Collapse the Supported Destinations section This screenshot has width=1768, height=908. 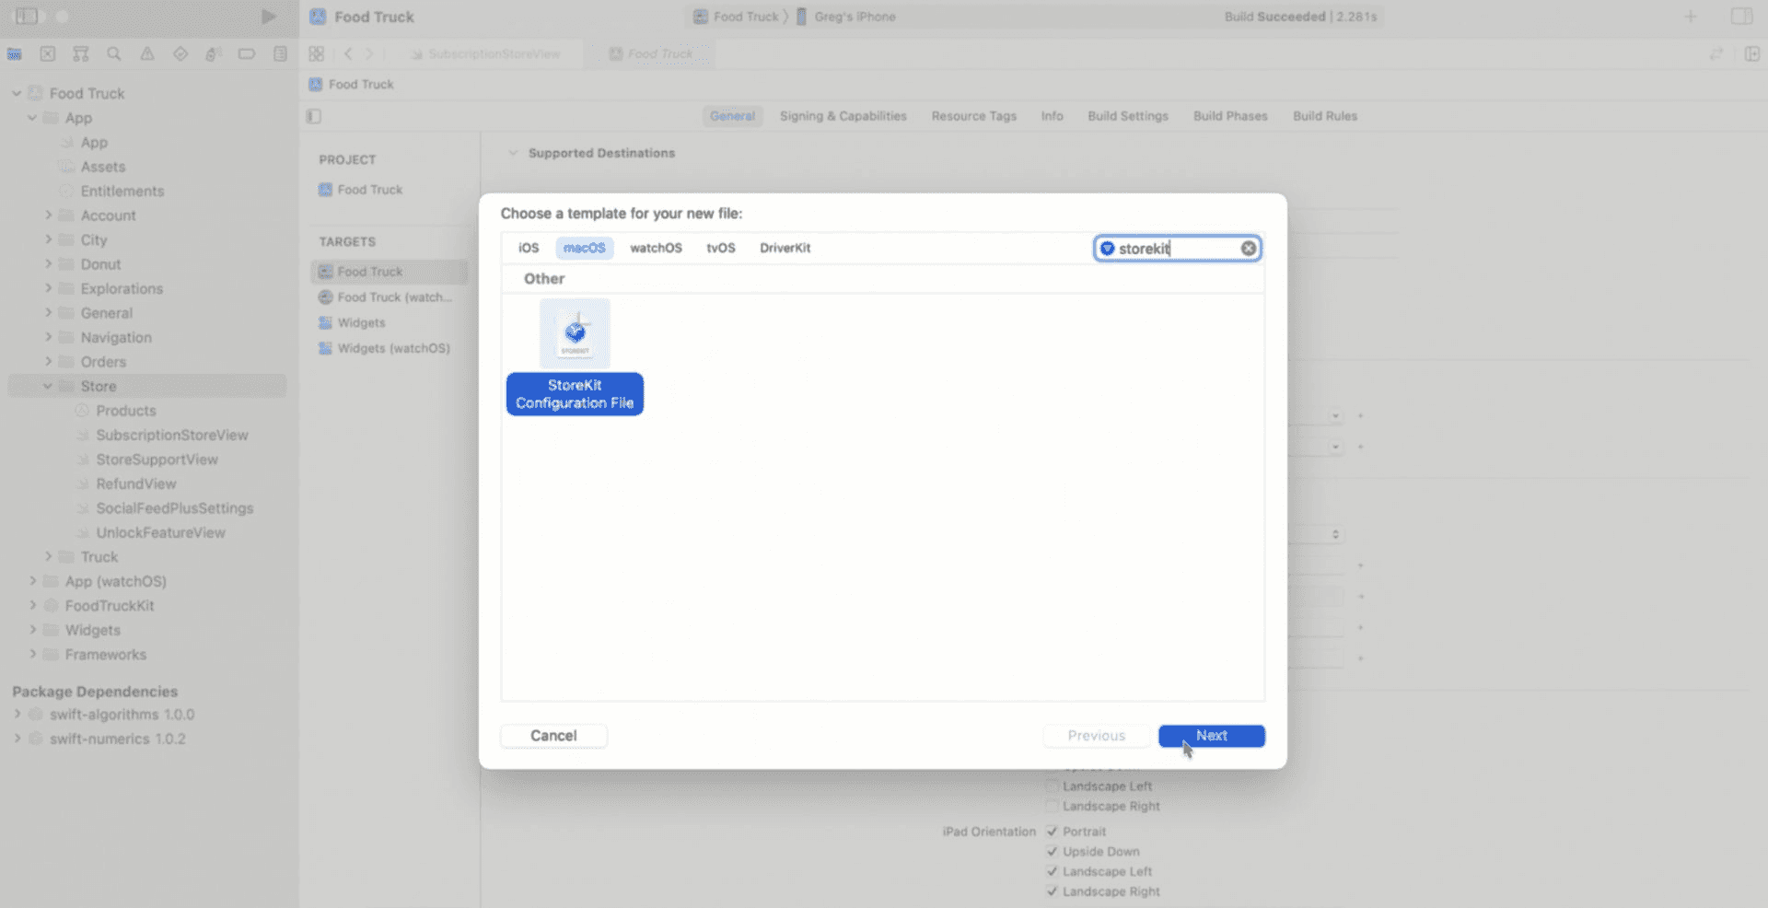tap(513, 153)
